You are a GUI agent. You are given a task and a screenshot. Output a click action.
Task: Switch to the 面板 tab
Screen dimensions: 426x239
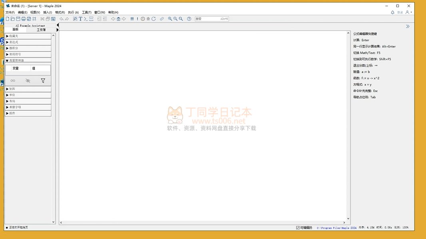click(16, 29)
